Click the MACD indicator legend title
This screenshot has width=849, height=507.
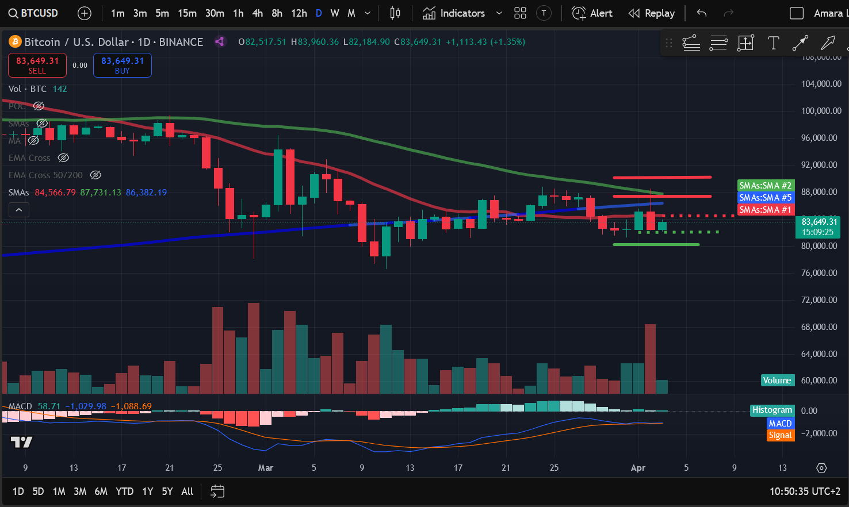pyautogui.click(x=20, y=406)
